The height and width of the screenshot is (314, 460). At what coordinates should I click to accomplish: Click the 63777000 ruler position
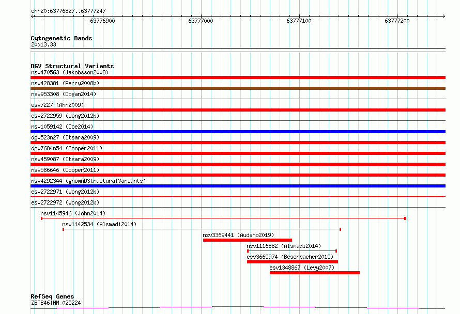point(201,21)
